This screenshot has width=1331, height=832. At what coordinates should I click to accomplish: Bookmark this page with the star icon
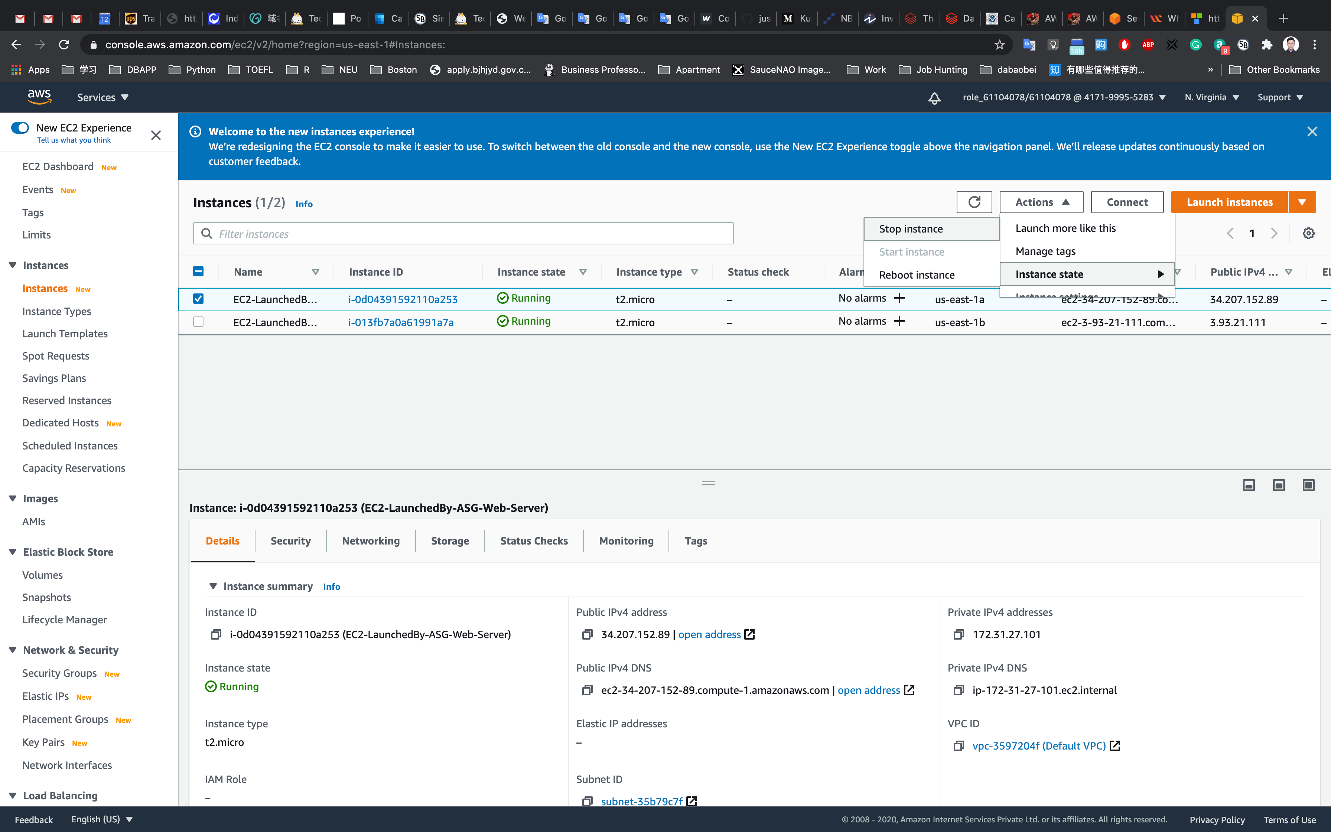tap(999, 45)
